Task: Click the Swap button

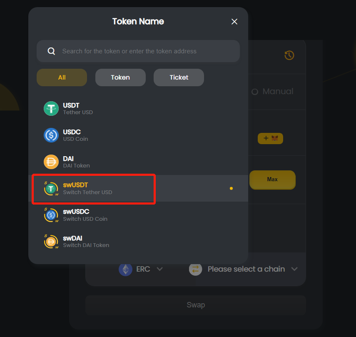Action: pos(196,305)
